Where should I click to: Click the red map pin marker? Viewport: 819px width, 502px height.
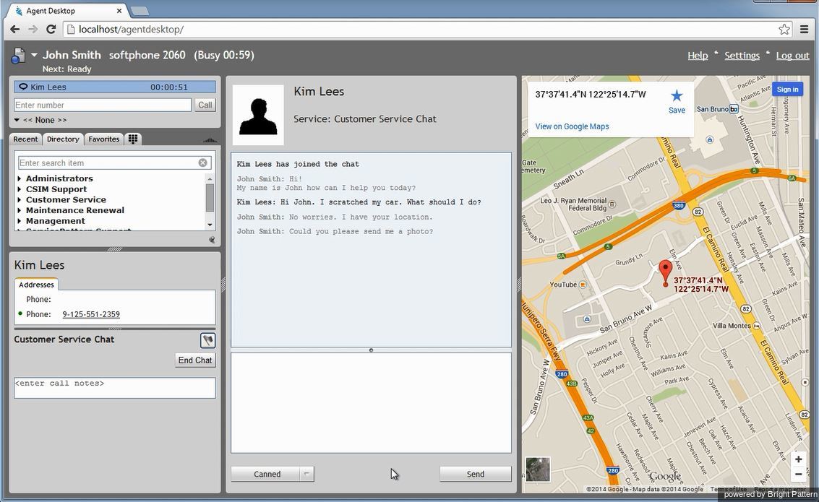(665, 274)
